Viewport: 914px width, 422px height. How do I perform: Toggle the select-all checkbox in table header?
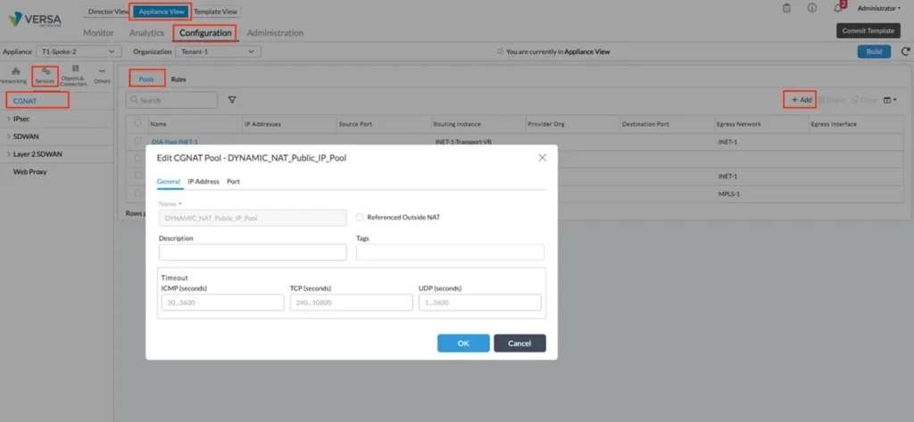(x=137, y=123)
